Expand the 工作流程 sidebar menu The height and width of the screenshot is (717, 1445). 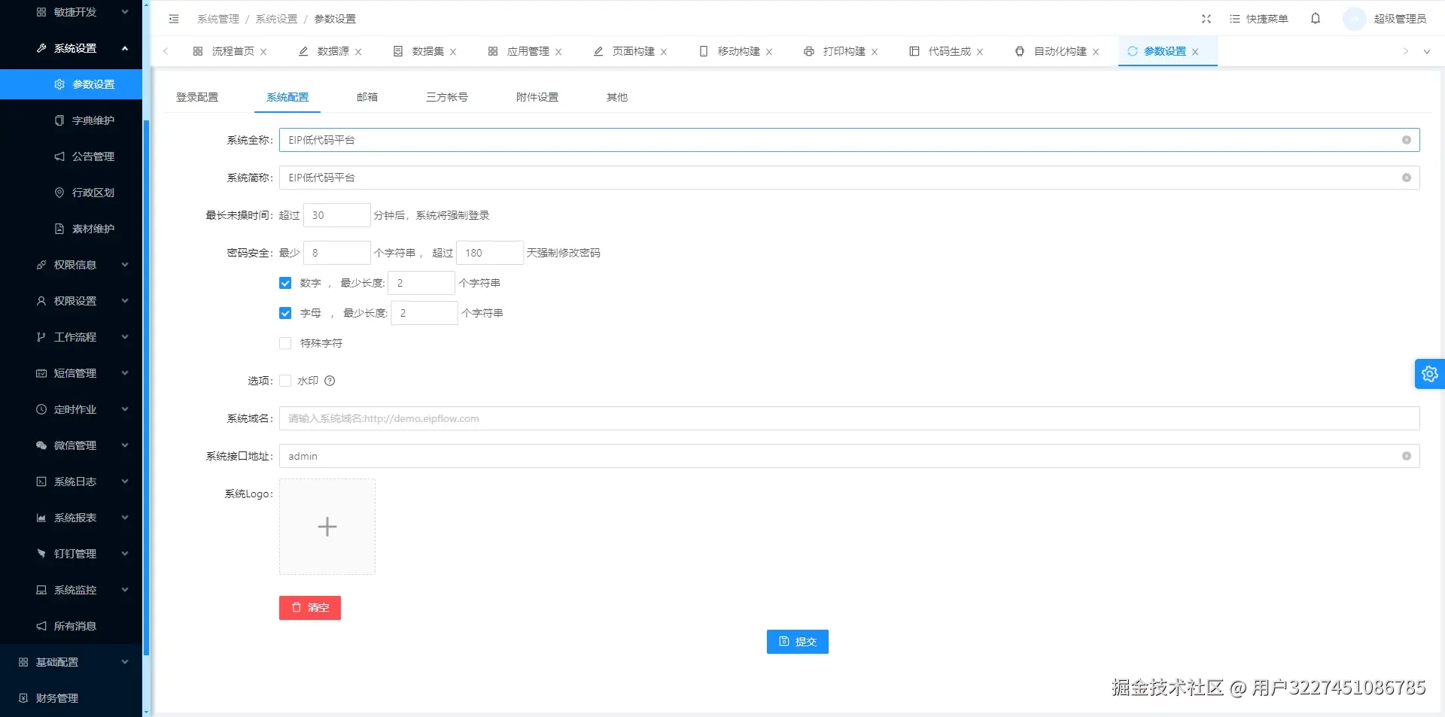[x=71, y=337]
